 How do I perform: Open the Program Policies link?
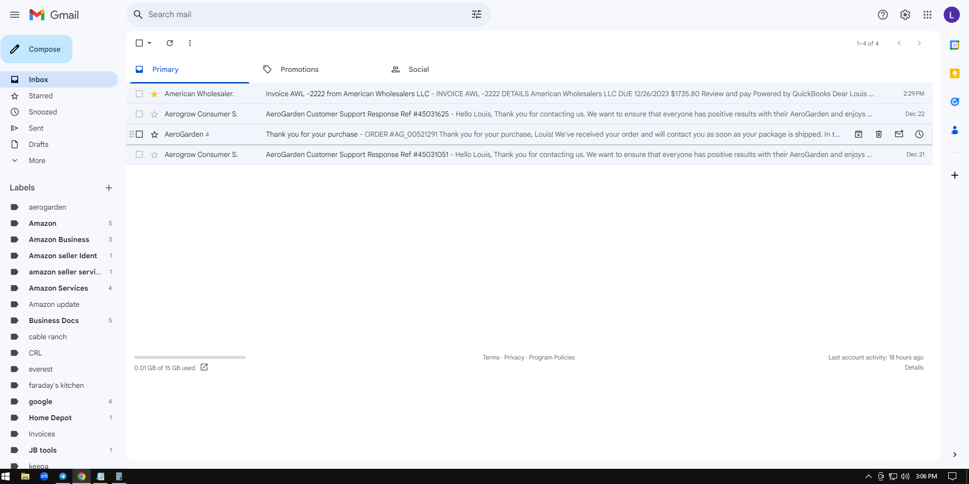coord(552,357)
